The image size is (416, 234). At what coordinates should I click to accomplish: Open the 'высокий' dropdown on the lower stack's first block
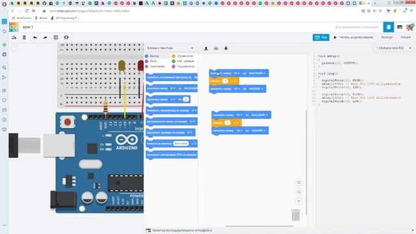coord(259,115)
